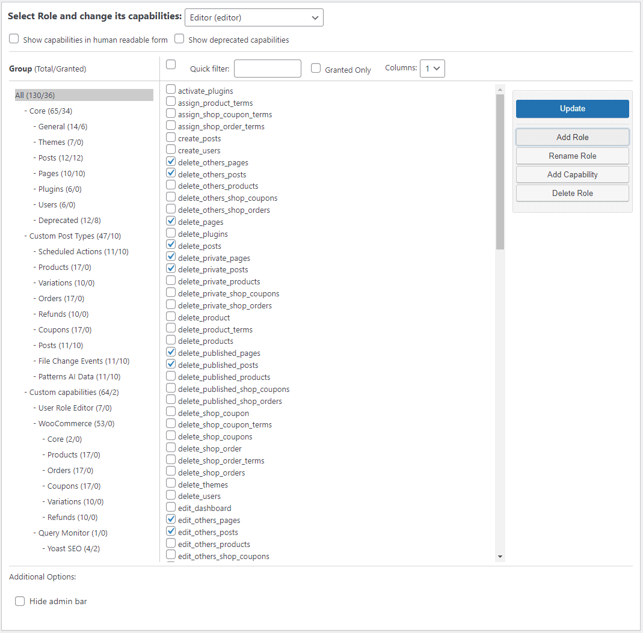Open the role selector dropdown showing Editor (editor)
Viewport: 643px width, 633px height.
(253, 17)
